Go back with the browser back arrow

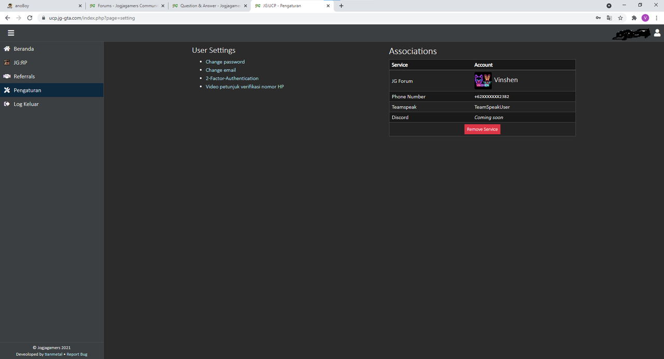(x=7, y=18)
